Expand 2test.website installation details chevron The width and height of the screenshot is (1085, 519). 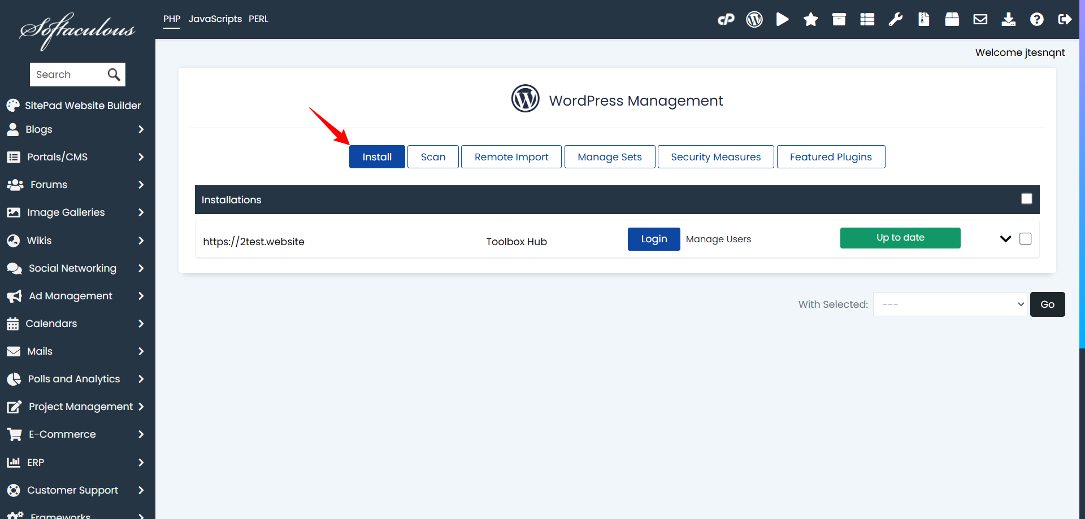pos(1005,239)
